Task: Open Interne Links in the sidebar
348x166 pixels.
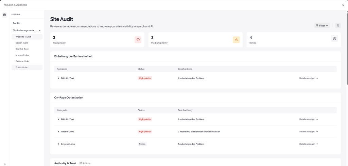Action: [x=22, y=55]
